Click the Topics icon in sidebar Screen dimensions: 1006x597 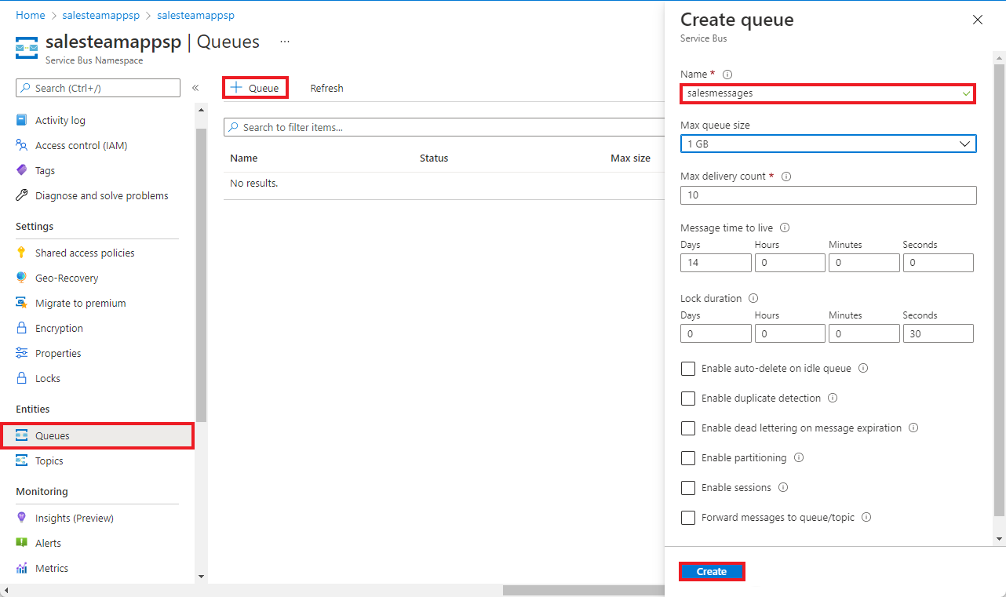pyautogui.click(x=22, y=460)
